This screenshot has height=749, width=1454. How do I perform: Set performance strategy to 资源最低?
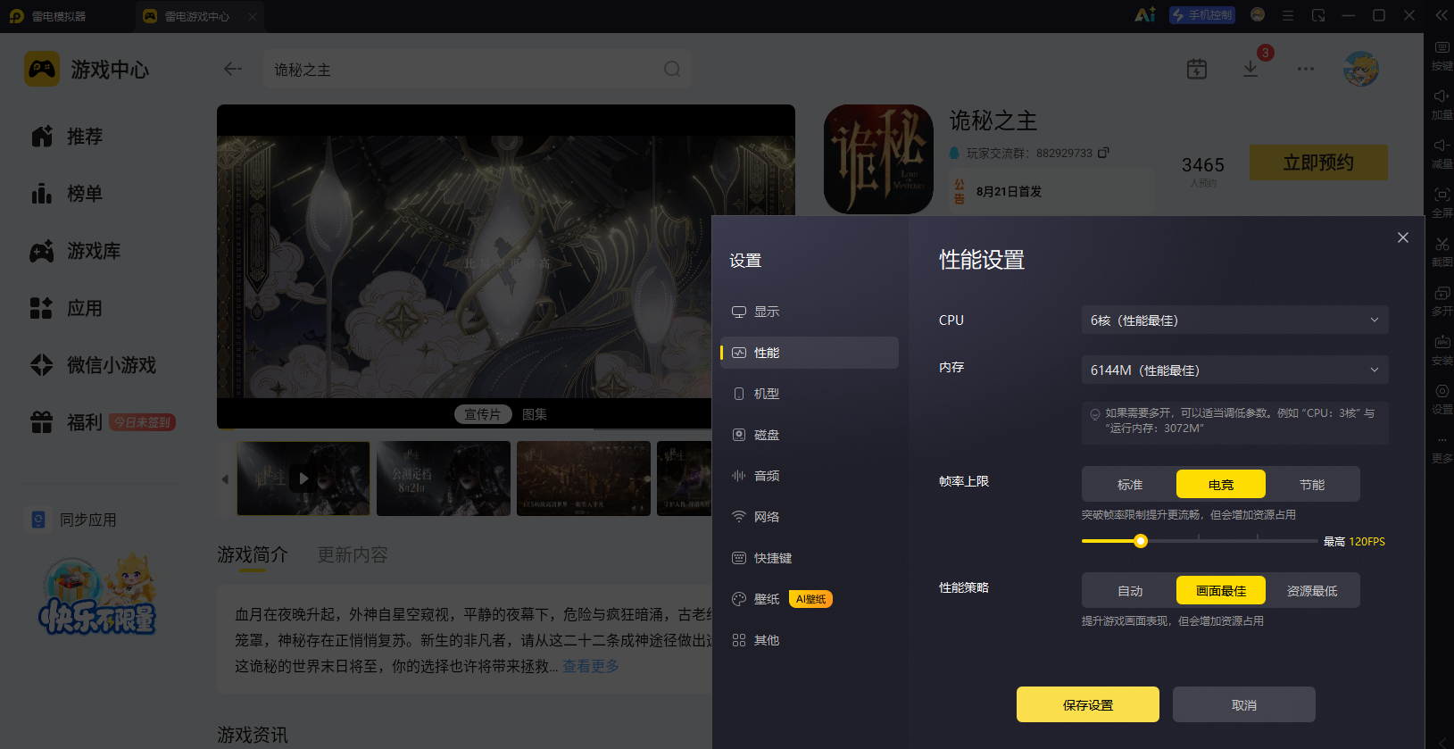1312,590
